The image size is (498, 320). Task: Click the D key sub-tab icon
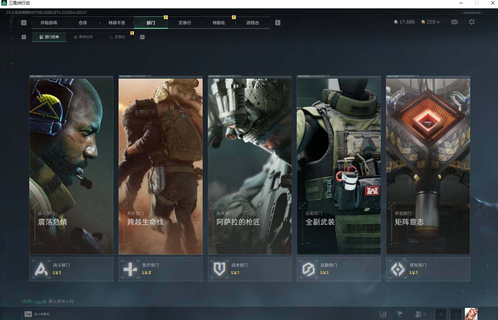pyautogui.click(x=142, y=37)
